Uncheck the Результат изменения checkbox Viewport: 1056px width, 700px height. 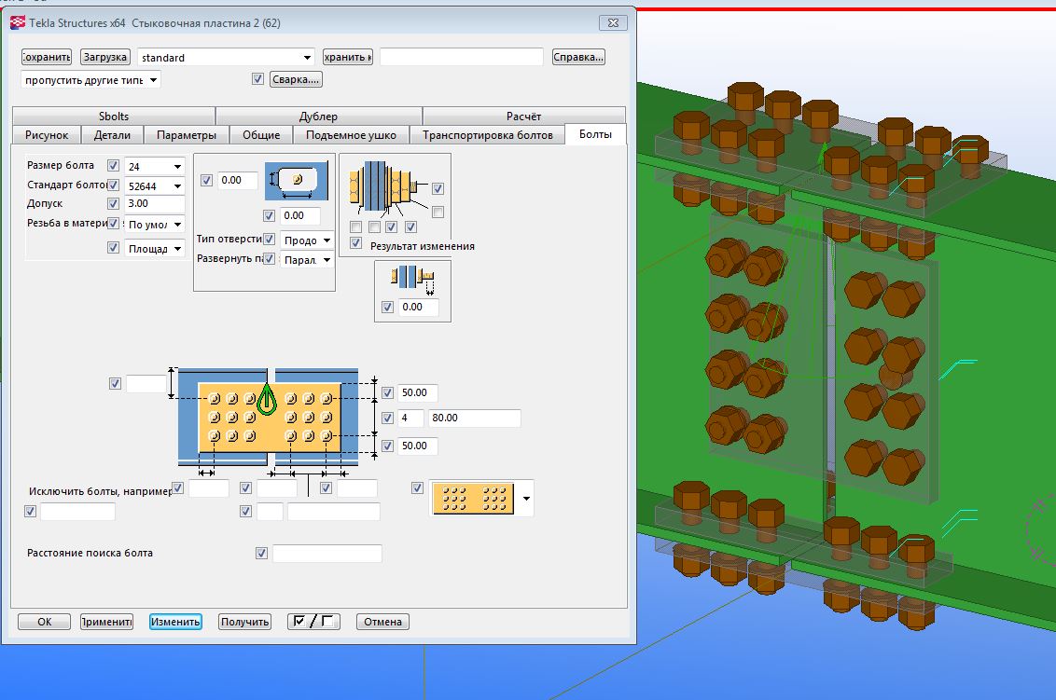(x=355, y=244)
